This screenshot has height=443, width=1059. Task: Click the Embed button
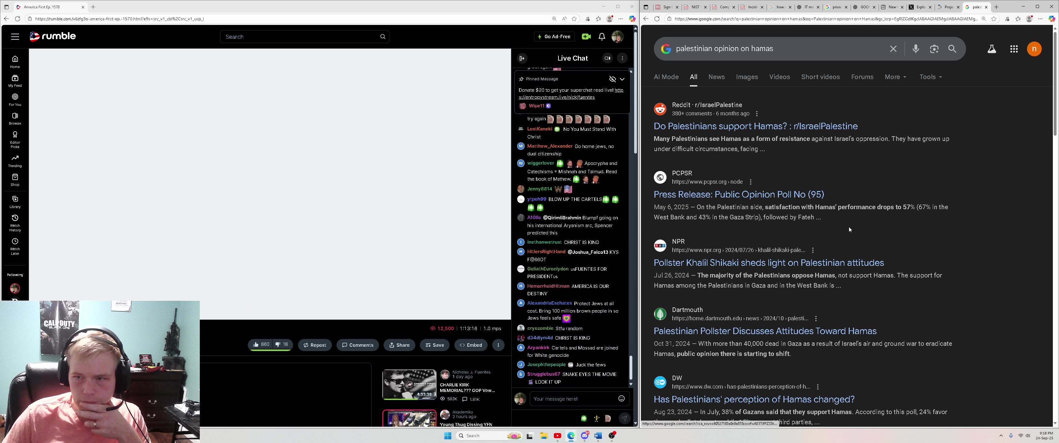(x=471, y=345)
